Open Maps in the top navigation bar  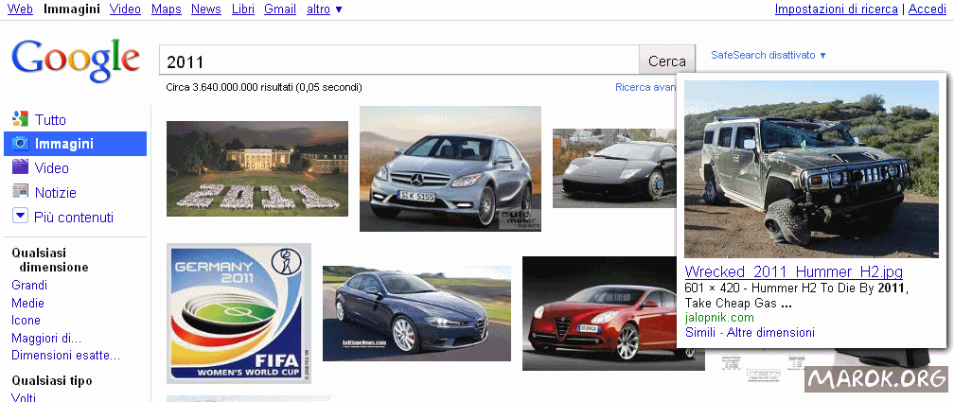166,9
